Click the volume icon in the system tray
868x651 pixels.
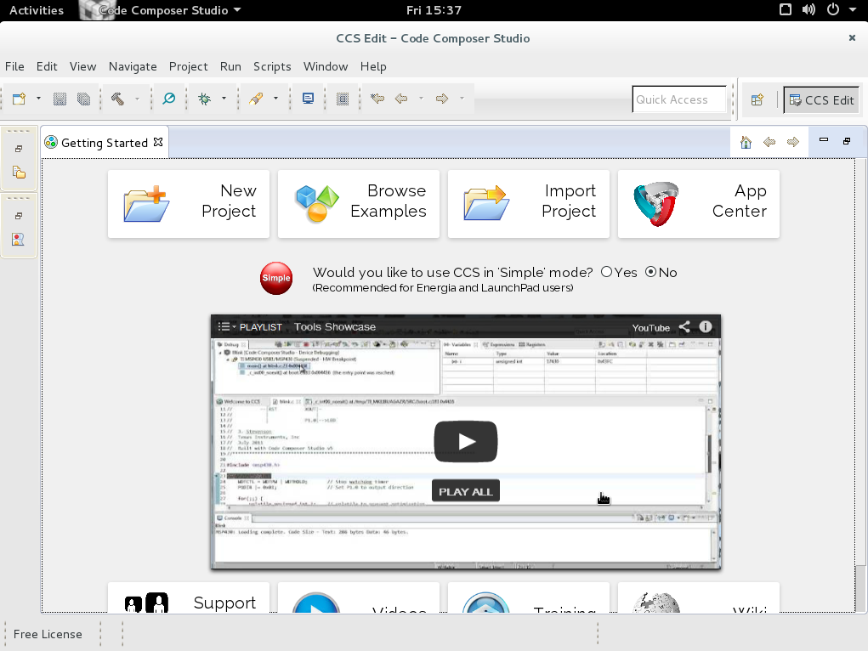coord(807,10)
